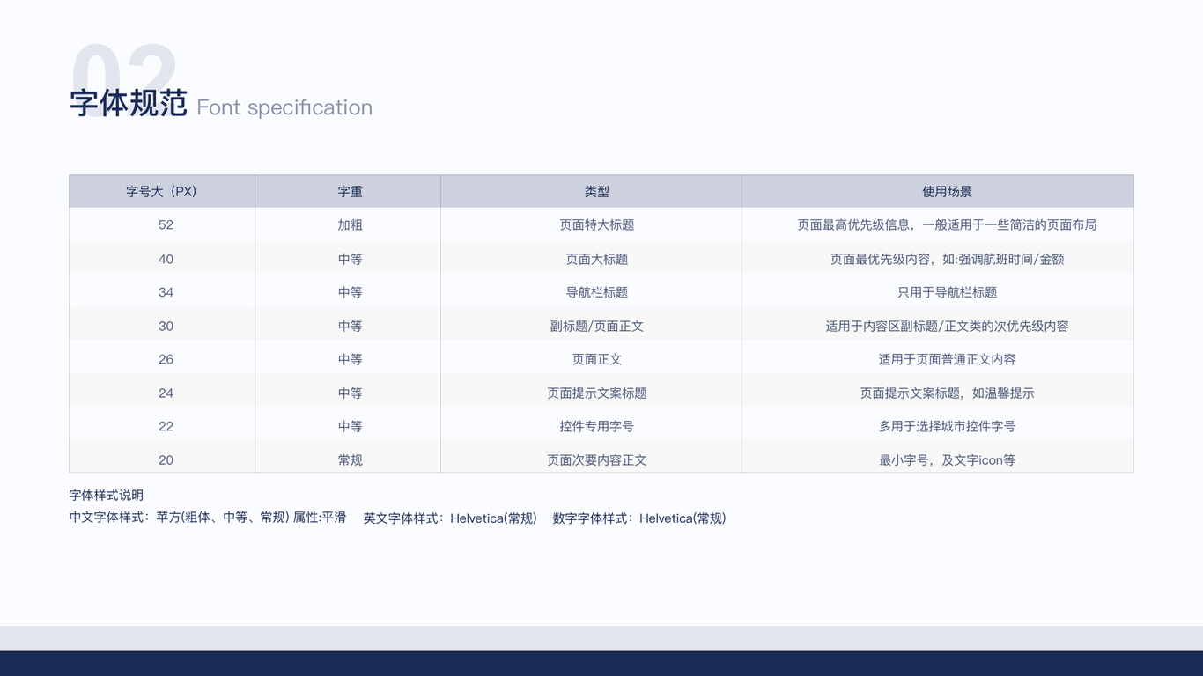Image resolution: width=1203 pixels, height=676 pixels.
Task: Select the "中等" weight in the 30 row
Action: coord(351,326)
